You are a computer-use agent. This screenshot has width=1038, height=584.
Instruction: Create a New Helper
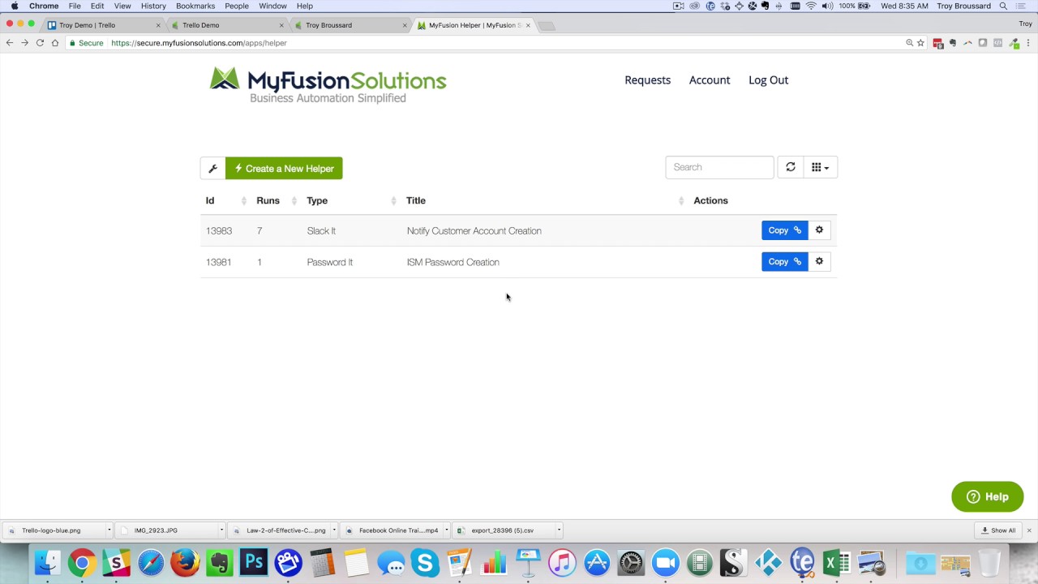coord(284,168)
